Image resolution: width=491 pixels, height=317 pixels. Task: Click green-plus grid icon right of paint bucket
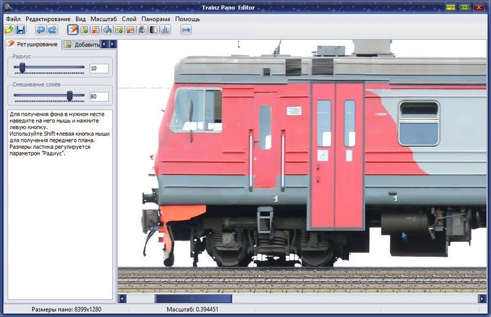(x=119, y=29)
